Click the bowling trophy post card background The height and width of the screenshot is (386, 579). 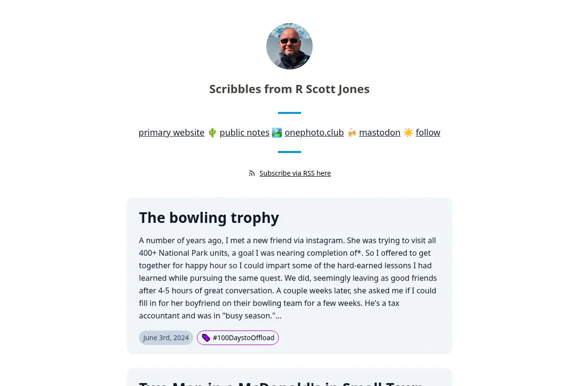coord(289,275)
